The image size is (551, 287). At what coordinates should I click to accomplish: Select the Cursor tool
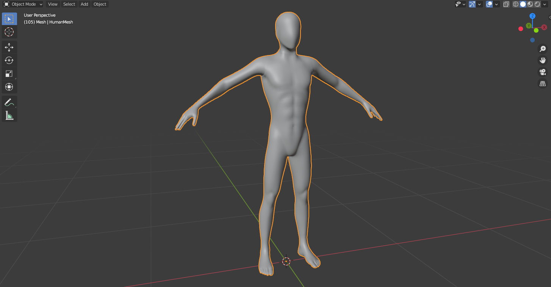[9, 32]
